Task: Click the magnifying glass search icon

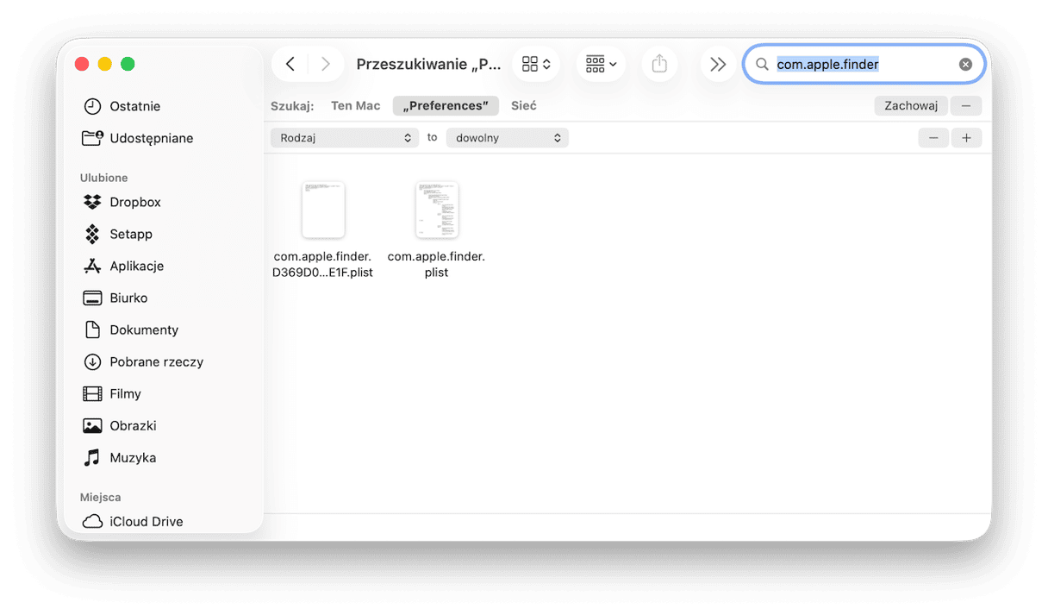Action: tap(762, 64)
